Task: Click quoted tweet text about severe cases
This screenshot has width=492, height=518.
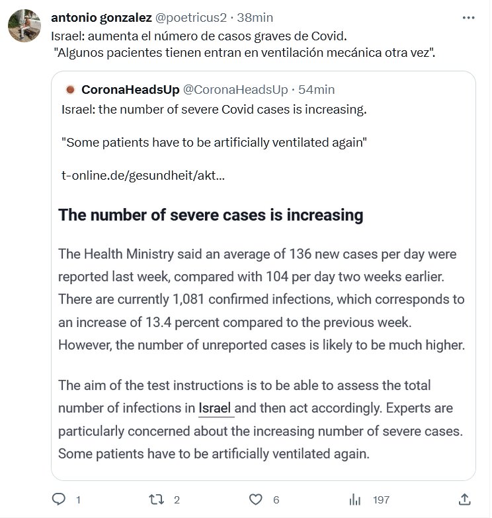Action: click(213, 109)
